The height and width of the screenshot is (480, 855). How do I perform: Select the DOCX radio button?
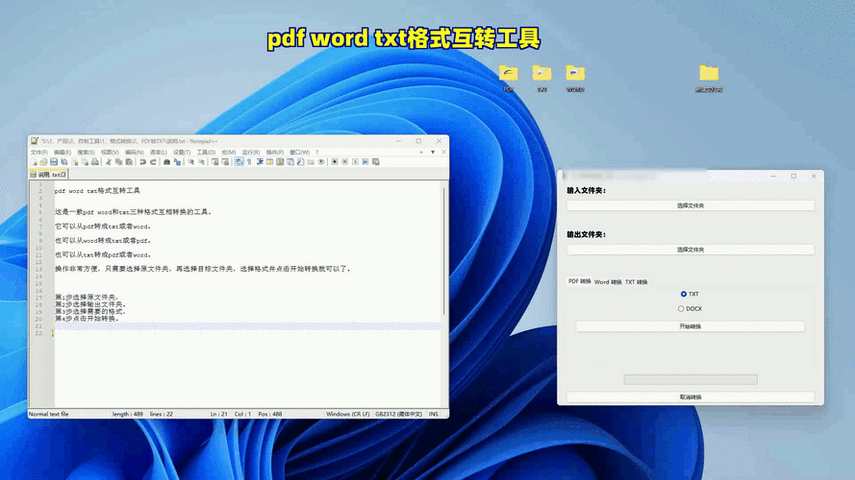[x=681, y=308]
